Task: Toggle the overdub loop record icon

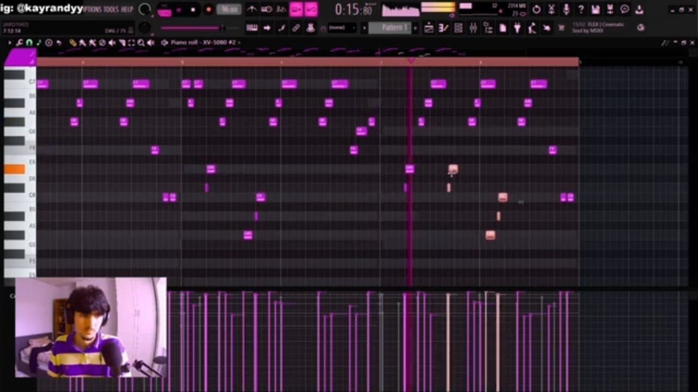Action: (x=296, y=9)
